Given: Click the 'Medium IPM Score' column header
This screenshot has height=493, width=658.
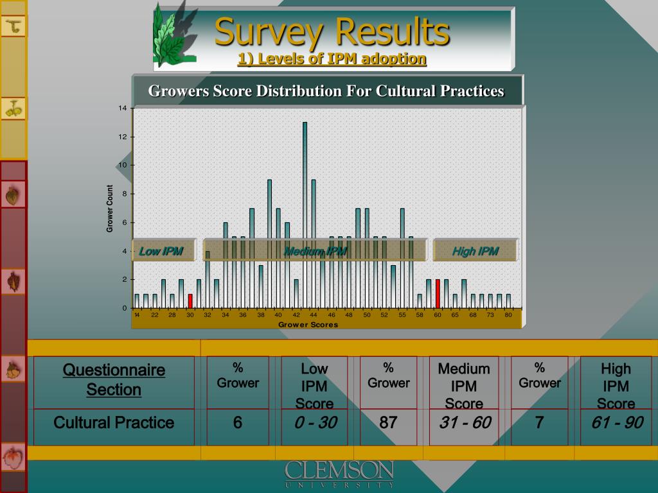Looking at the screenshot, I should (x=464, y=386).
